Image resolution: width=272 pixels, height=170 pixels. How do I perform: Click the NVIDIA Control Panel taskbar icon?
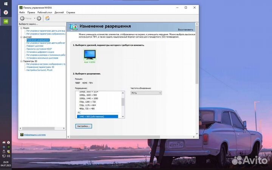point(6,21)
